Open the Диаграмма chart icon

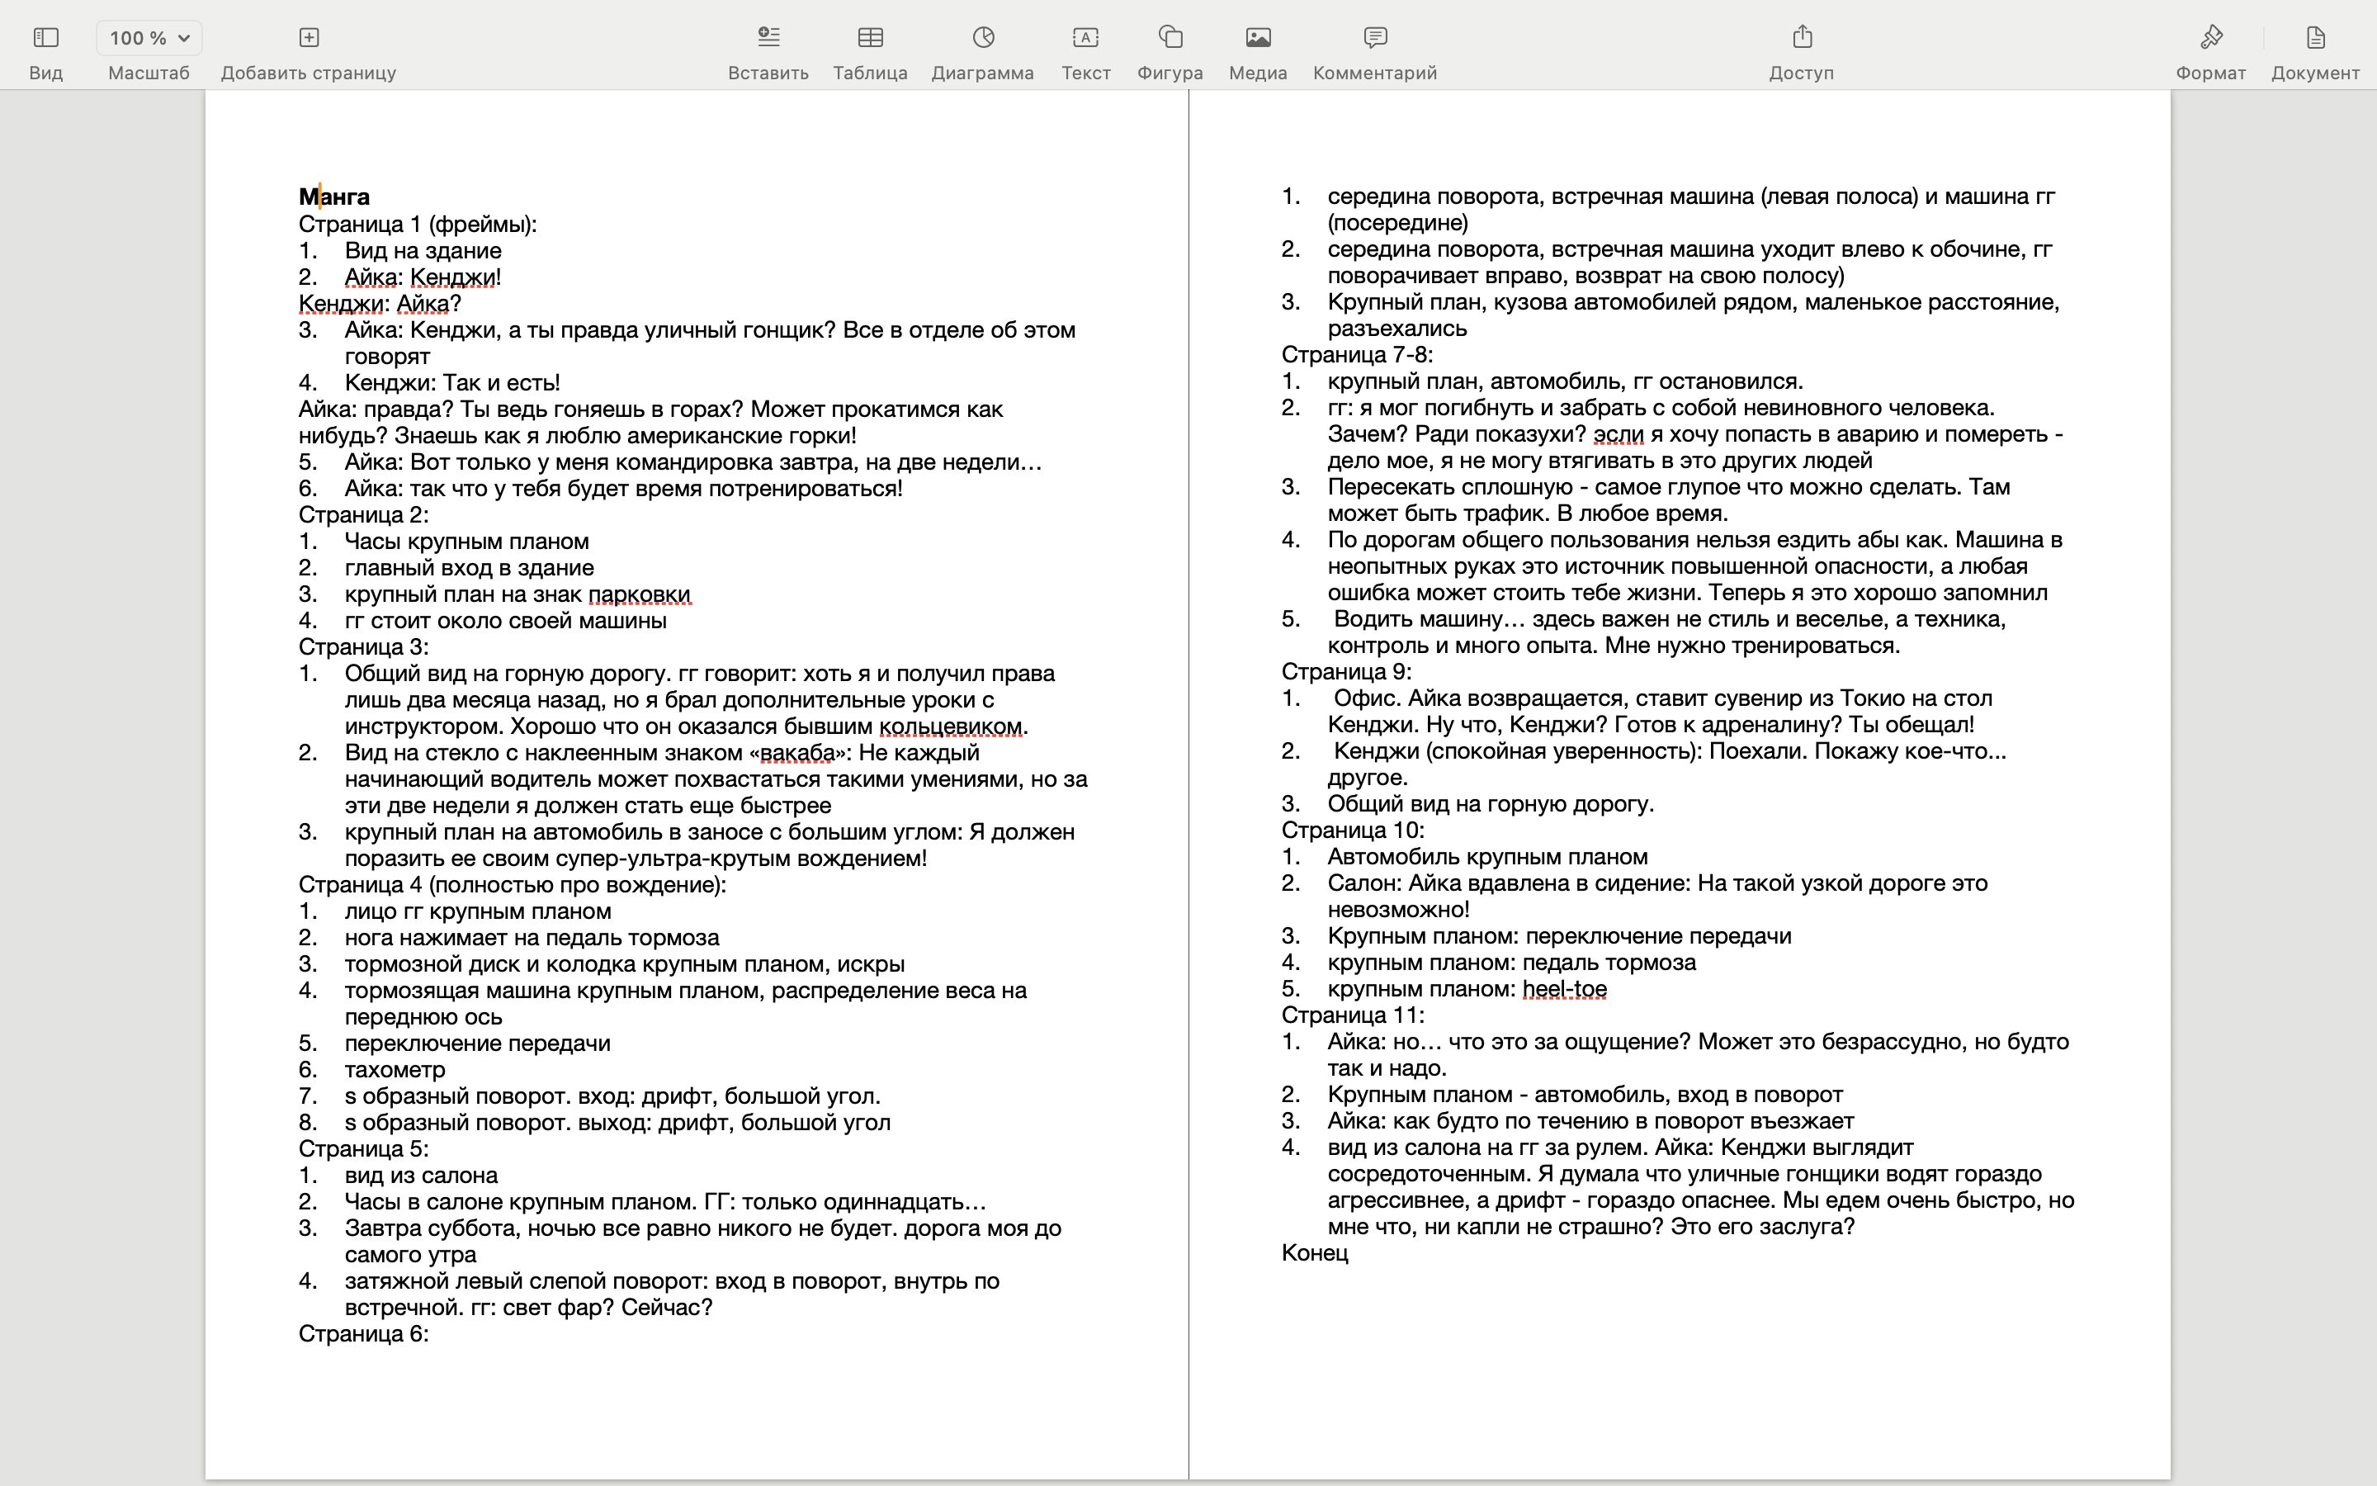tap(982, 38)
